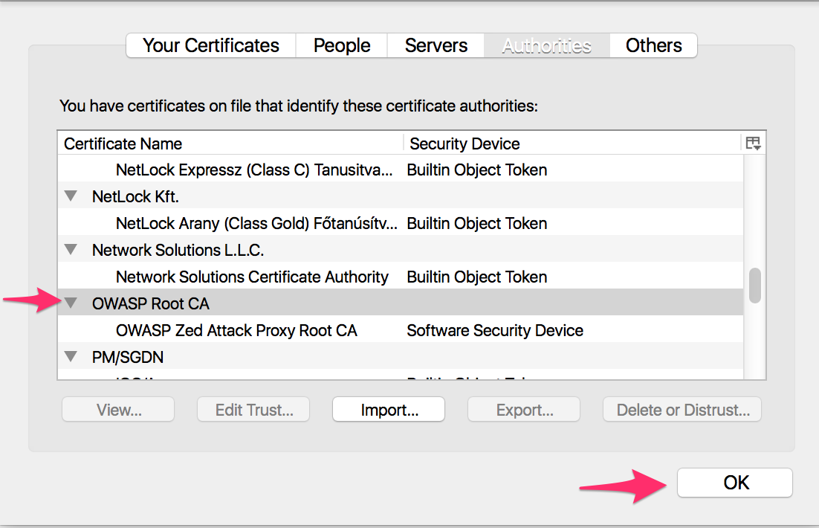
Task: Click the Edit Trust button
Action: pyautogui.click(x=253, y=409)
